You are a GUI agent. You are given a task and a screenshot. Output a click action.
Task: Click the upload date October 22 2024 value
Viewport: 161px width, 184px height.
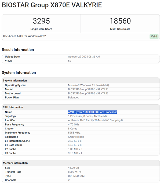click(84, 57)
